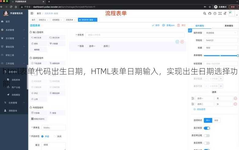Open the help question-mark icon
Image resolution: width=239 pixels, height=150 pixels.
[215, 13]
